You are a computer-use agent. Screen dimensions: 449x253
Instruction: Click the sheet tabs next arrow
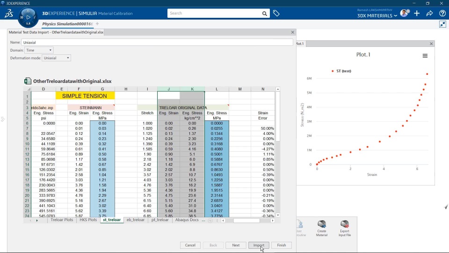pyautogui.click(x=37, y=221)
